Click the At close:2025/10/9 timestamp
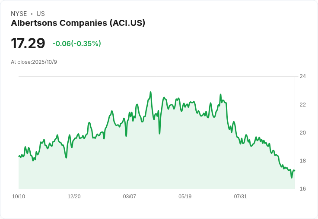Screen dimensions: 318x219 coord(34,62)
